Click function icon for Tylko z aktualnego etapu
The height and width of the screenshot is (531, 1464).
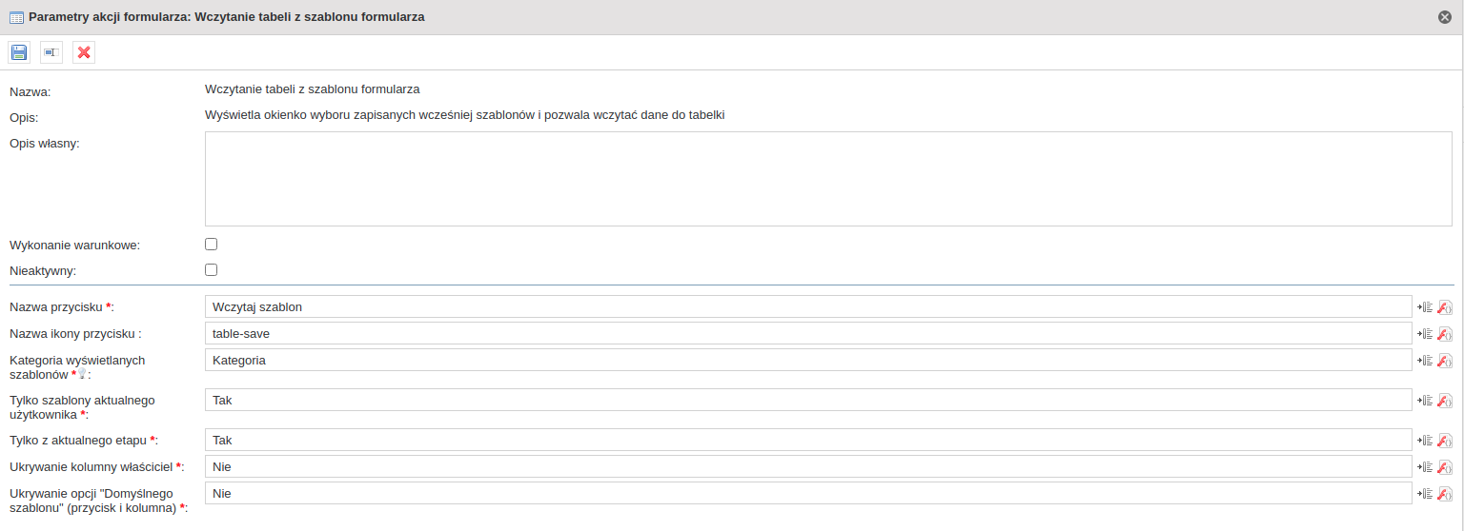point(1445,440)
